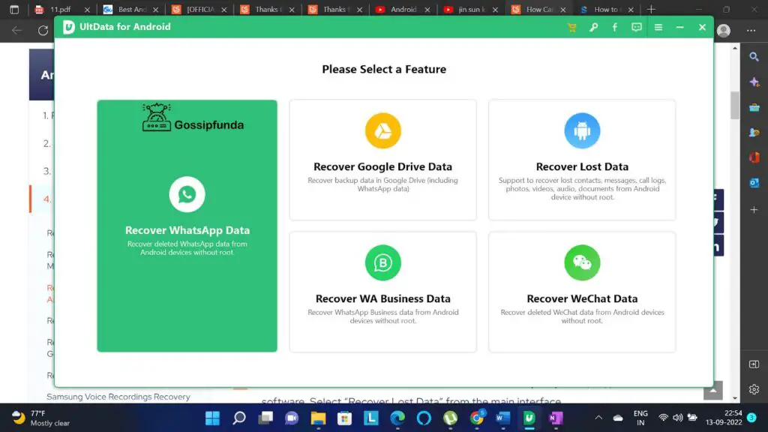This screenshot has width=768, height=432.
Task: Select Recover WA Business Data
Action: tap(383, 292)
